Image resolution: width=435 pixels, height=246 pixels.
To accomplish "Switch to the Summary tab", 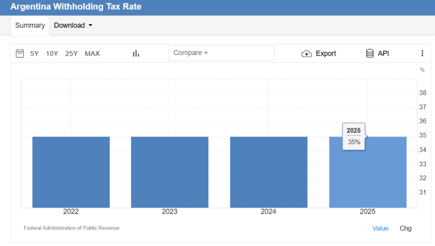I will coord(30,26).
